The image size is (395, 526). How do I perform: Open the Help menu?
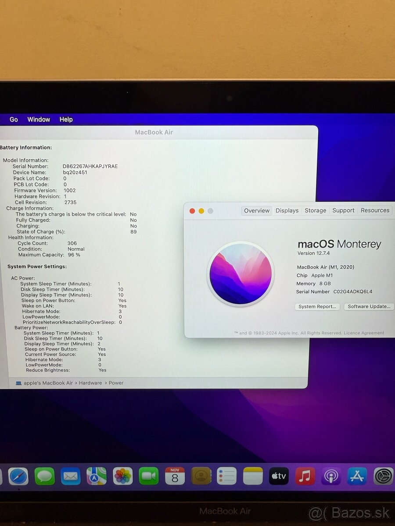click(66, 119)
